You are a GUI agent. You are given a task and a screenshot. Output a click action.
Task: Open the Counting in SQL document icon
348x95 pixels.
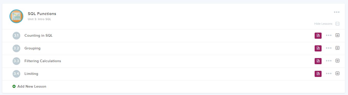[x=318, y=35]
